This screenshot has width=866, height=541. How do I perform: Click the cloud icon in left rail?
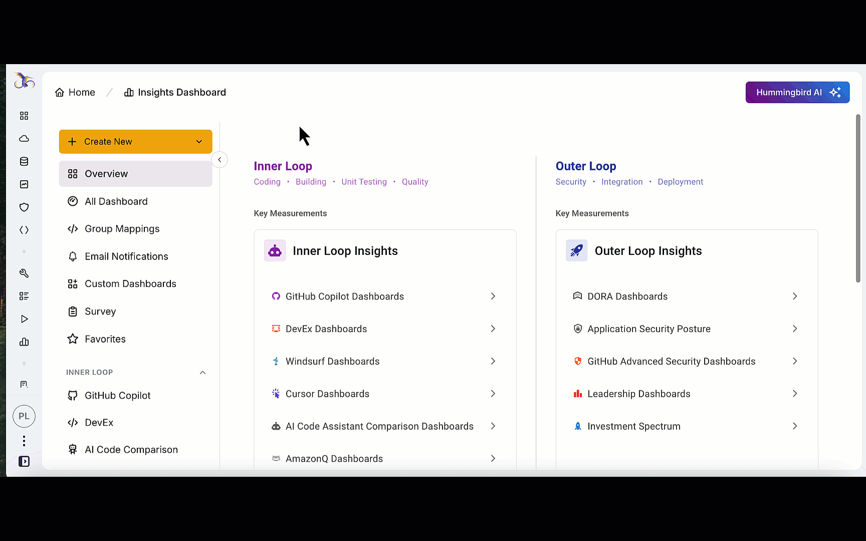(24, 139)
